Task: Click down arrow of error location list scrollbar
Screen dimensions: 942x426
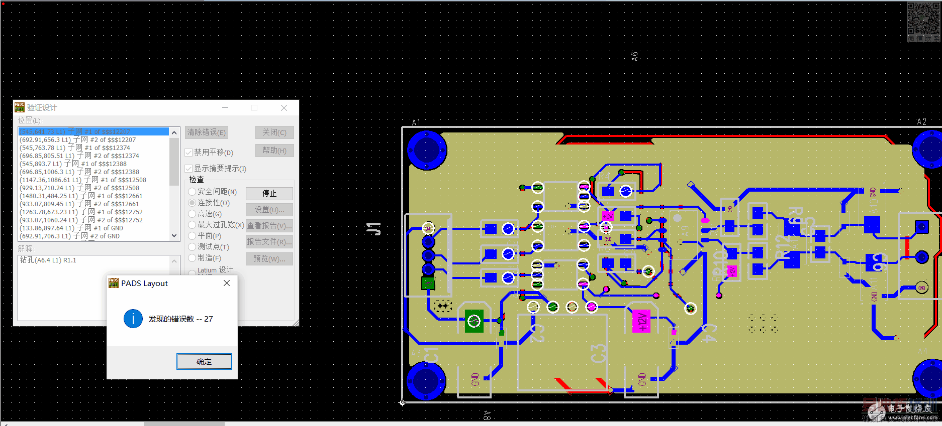Action: click(x=174, y=235)
